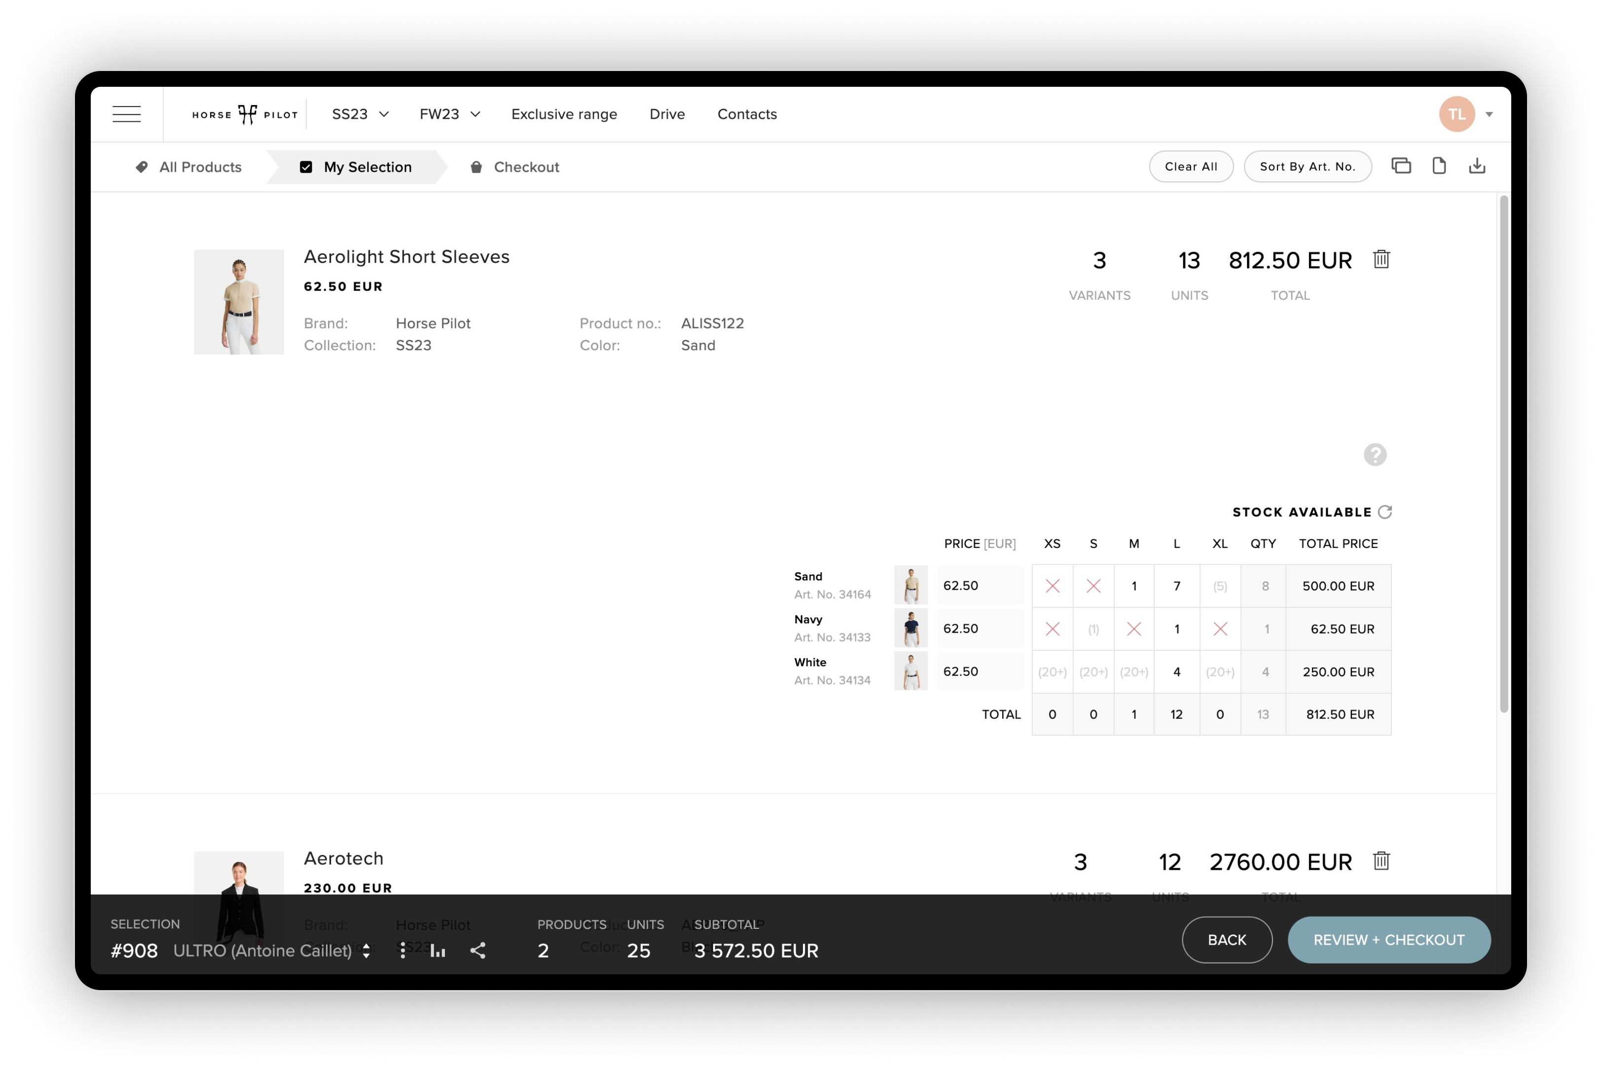Open the Exclusive range menu item
The image size is (1602, 1069).
564,114
